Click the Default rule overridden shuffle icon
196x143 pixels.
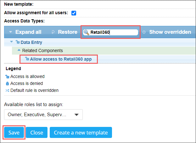coord(7,91)
